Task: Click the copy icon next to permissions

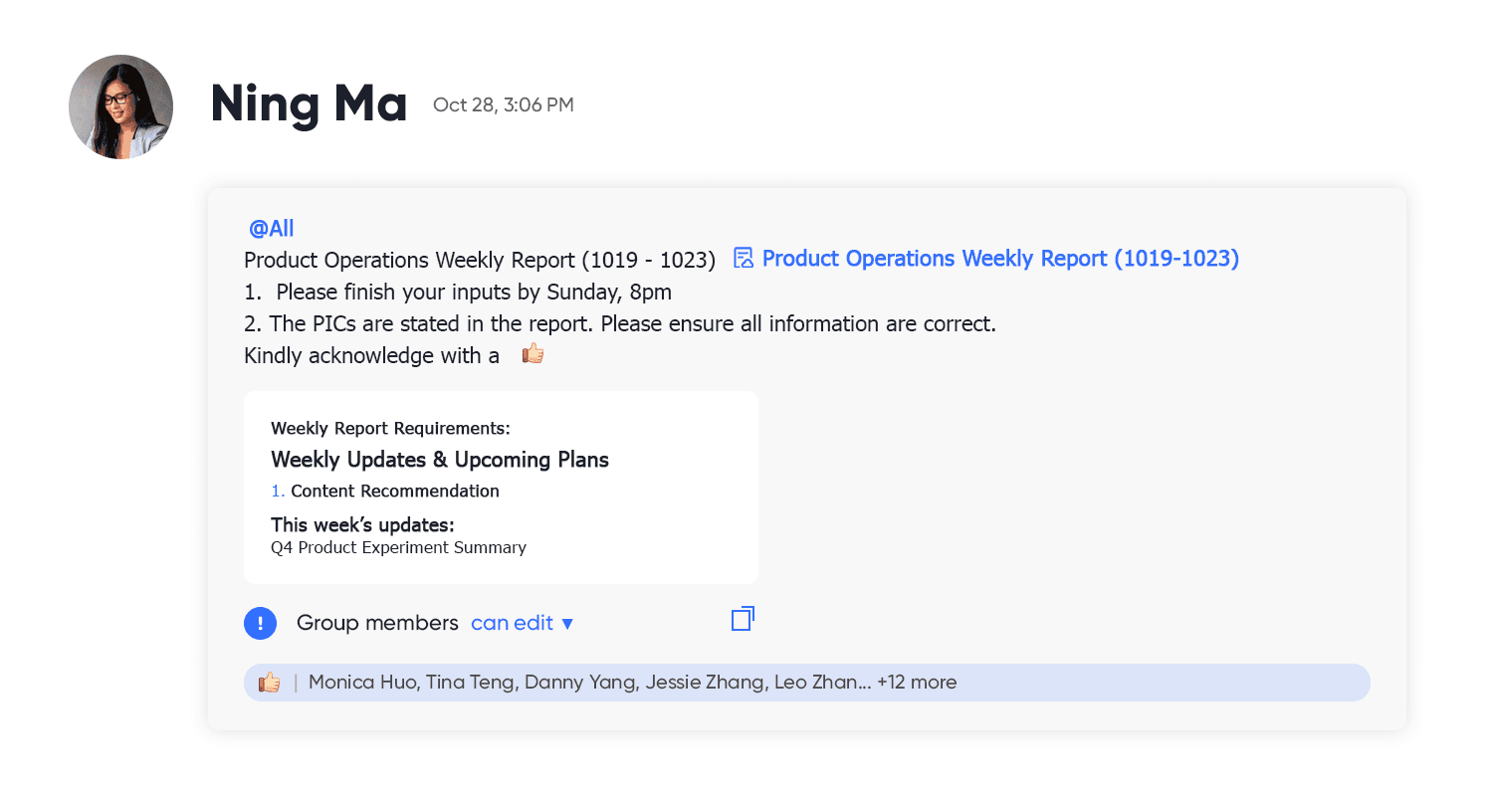Action: (743, 619)
